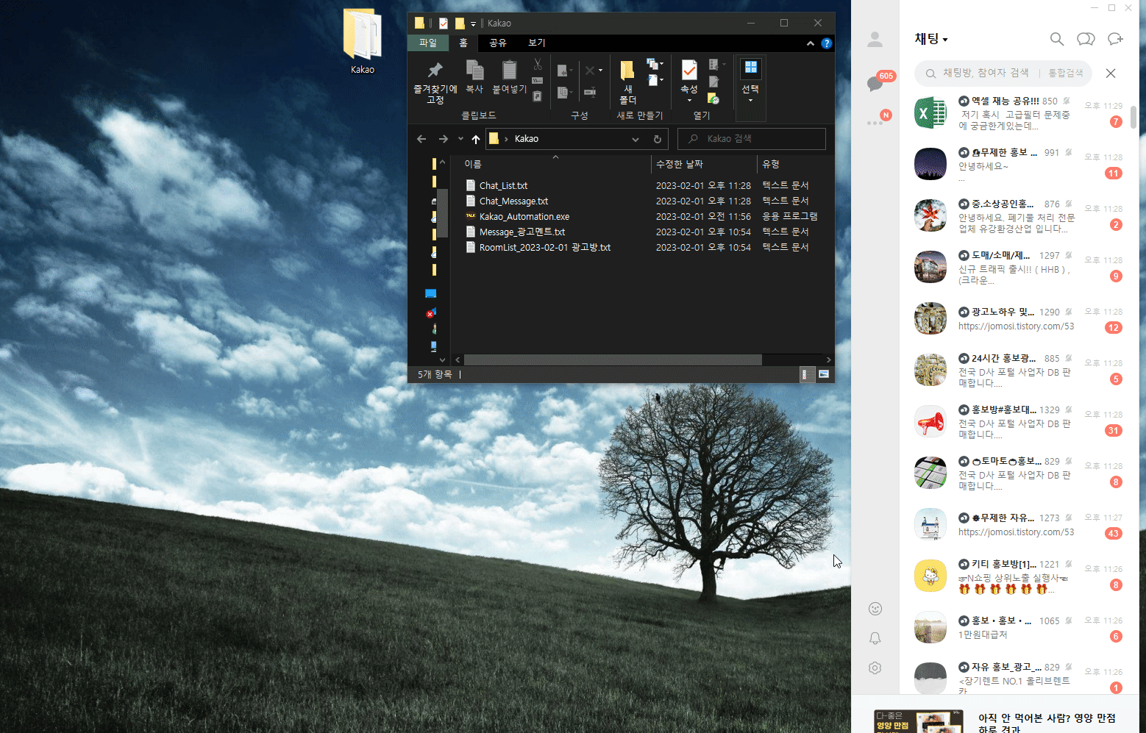Collapse the ribbon with the chevron
This screenshot has width=1146, height=733.
click(x=810, y=43)
